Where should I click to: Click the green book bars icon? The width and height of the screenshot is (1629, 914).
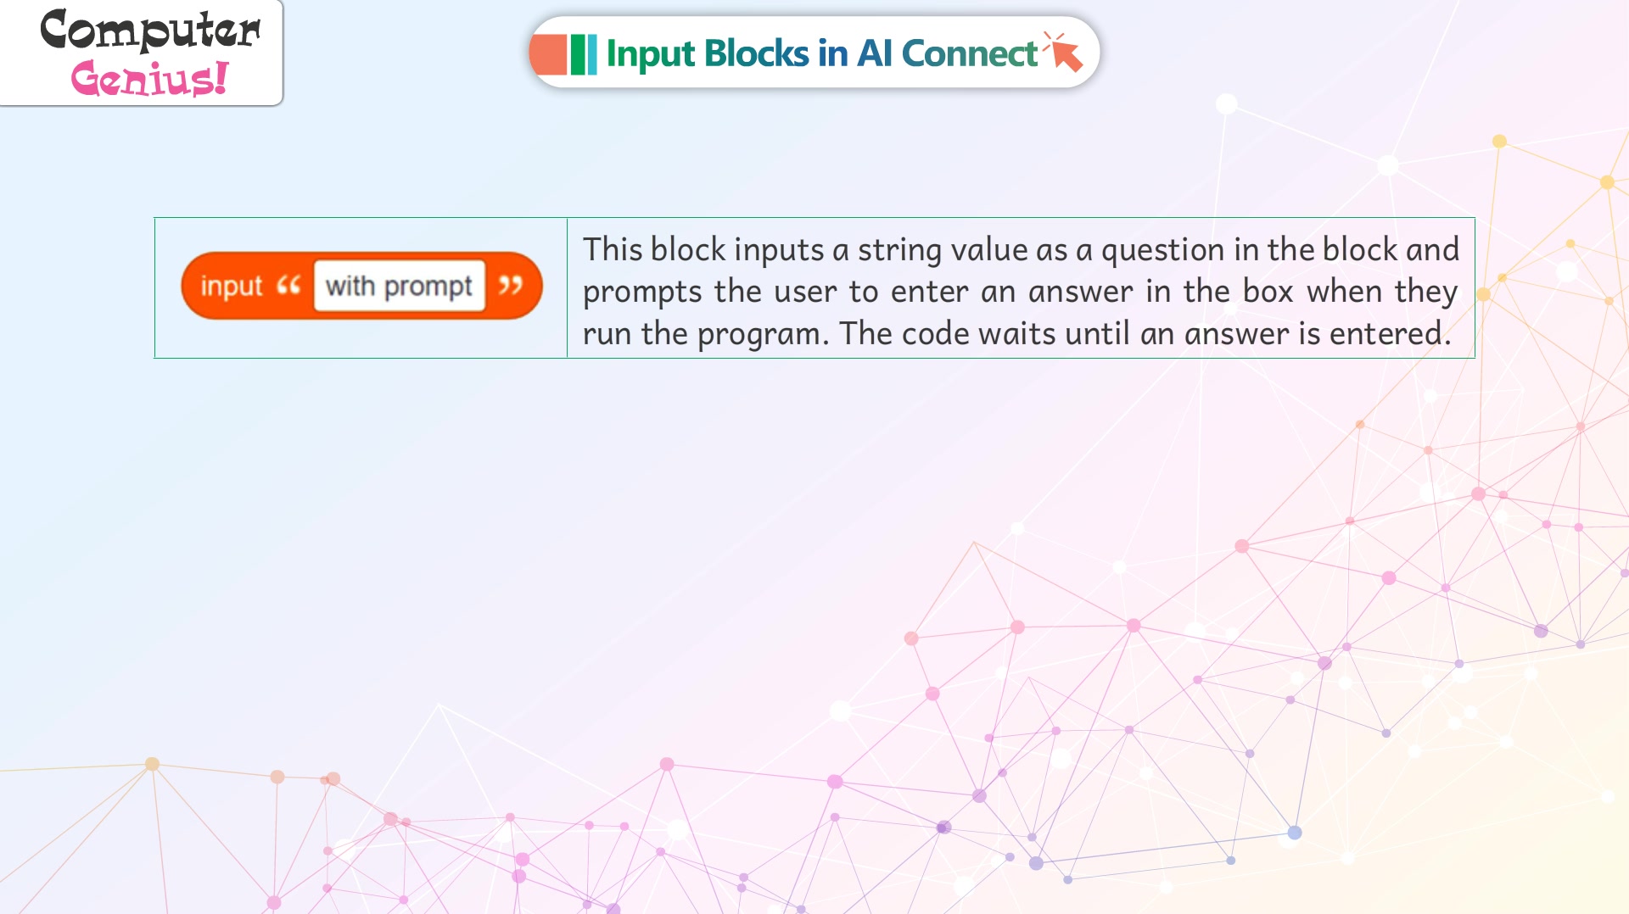[584, 54]
